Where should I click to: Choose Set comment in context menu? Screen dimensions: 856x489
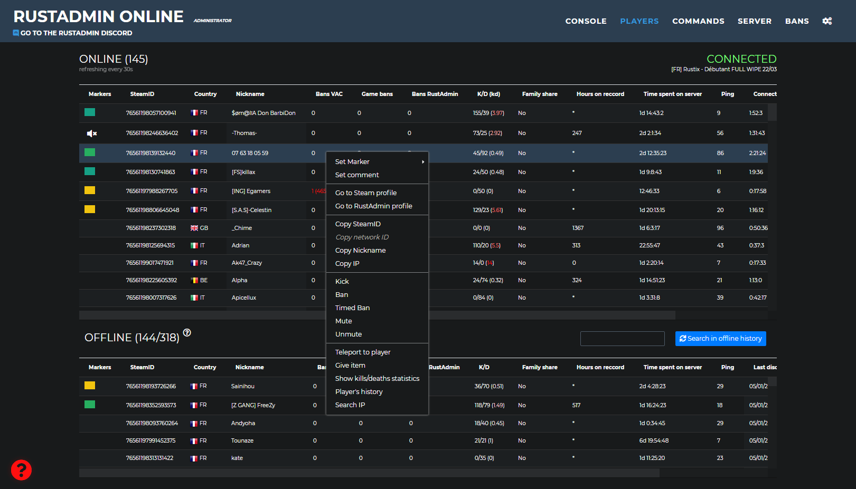[x=377, y=175]
